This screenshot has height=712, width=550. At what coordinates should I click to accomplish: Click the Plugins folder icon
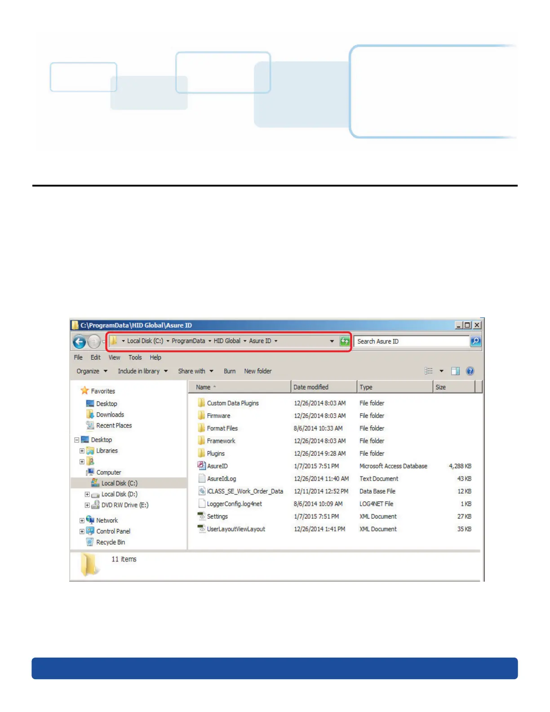(x=201, y=453)
